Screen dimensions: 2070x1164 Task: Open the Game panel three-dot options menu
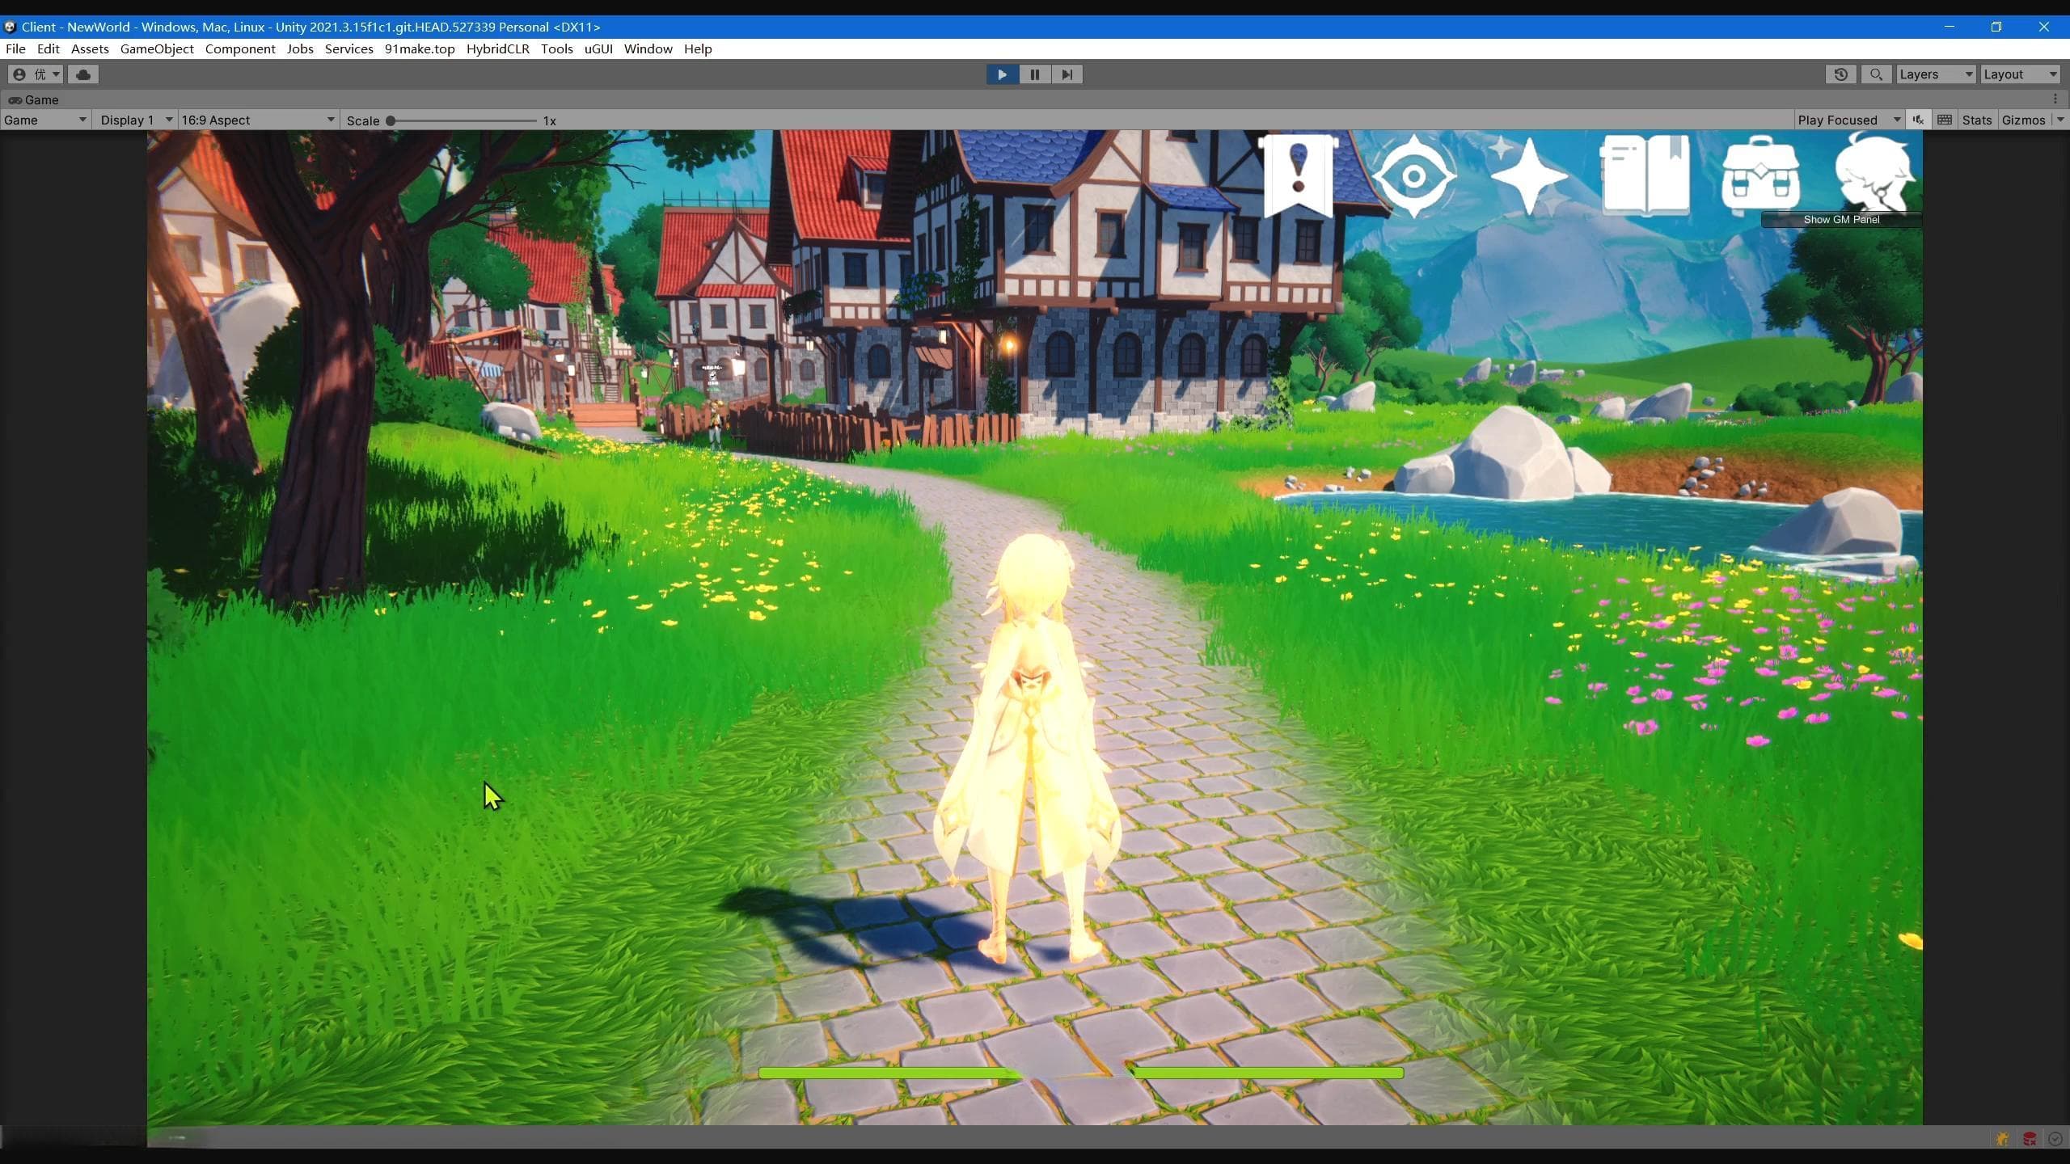tap(2055, 99)
